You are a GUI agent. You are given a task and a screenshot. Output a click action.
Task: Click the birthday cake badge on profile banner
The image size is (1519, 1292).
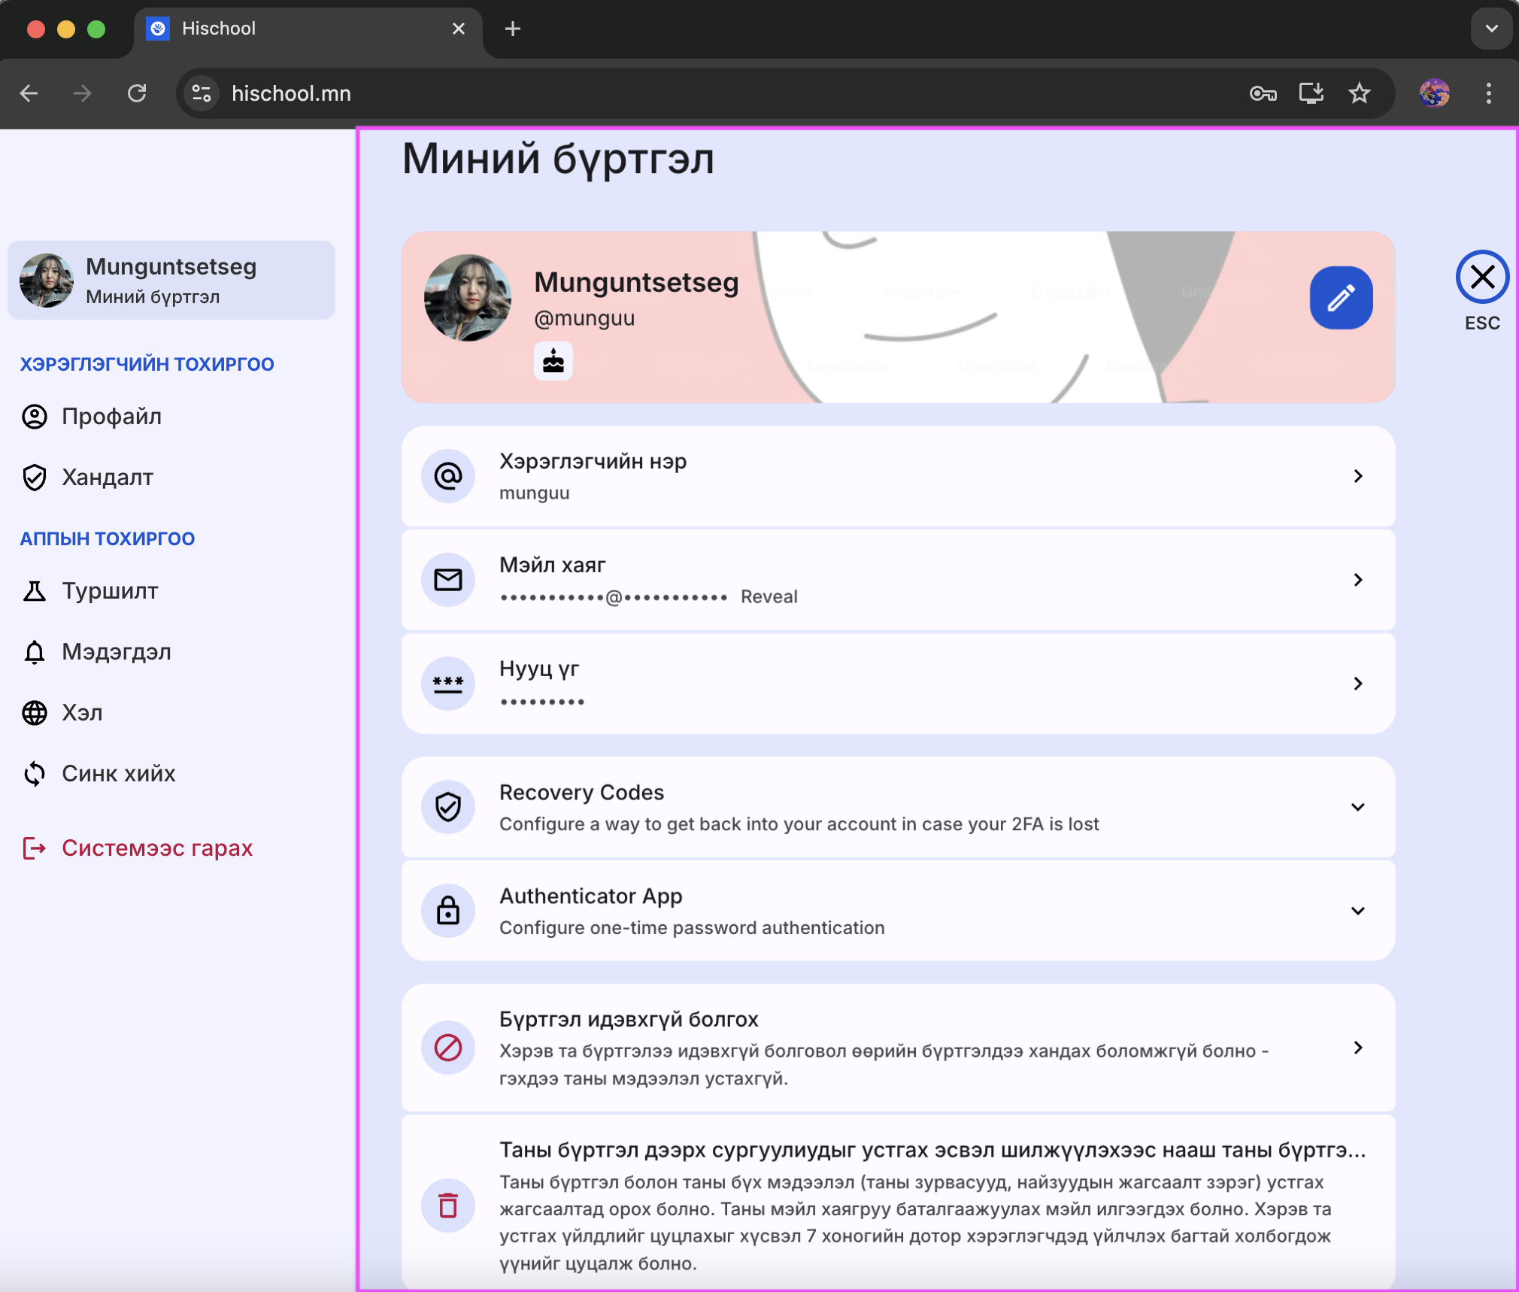click(553, 361)
